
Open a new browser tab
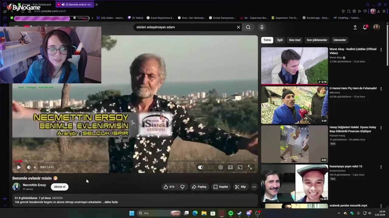click(97, 5)
